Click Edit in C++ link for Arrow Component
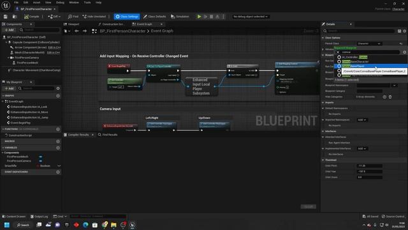This screenshot has height=230, width=408. tap(54, 47)
